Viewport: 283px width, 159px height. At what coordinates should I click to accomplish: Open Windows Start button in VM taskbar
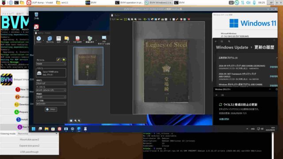click(34, 129)
